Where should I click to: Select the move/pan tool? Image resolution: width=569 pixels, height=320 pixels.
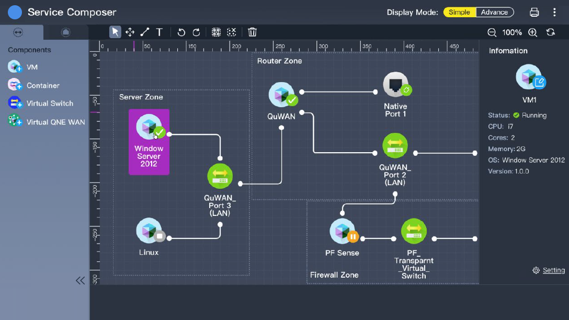[130, 32]
